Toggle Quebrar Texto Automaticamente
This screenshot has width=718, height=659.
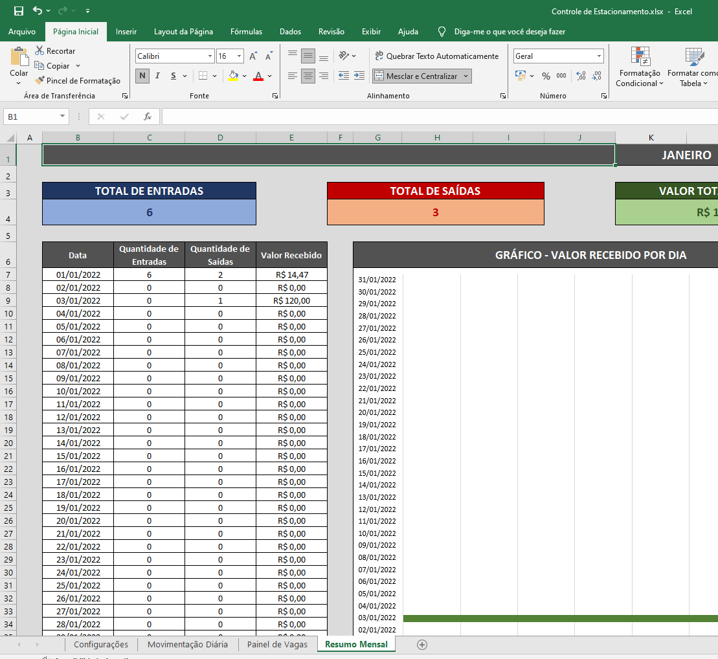(x=436, y=56)
